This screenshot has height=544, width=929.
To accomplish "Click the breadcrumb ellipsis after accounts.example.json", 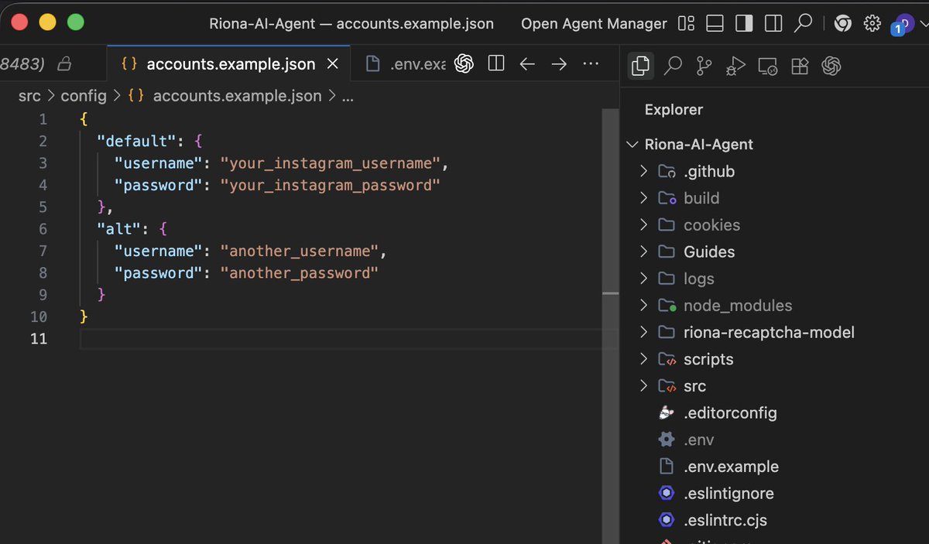I will pyautogui.click(x=348, y=98).
